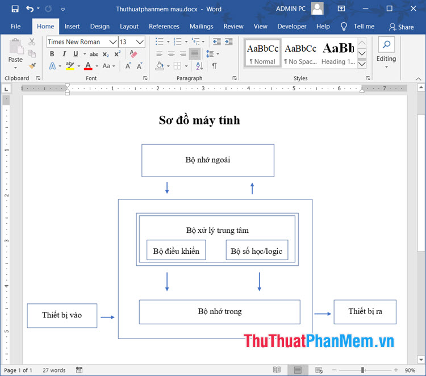Click the Shading paint bucket icon
This screenshot has height=376, width=426.
coord(160,66)
